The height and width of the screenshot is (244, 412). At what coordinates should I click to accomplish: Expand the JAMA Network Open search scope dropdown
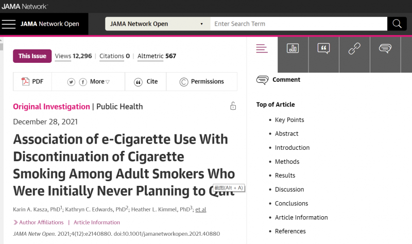158,24
